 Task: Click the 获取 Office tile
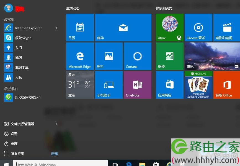tap(227, 85)
